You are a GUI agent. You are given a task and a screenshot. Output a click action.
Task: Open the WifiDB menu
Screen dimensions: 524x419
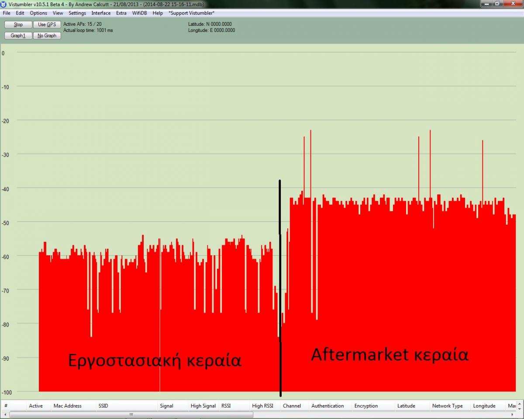140,13
